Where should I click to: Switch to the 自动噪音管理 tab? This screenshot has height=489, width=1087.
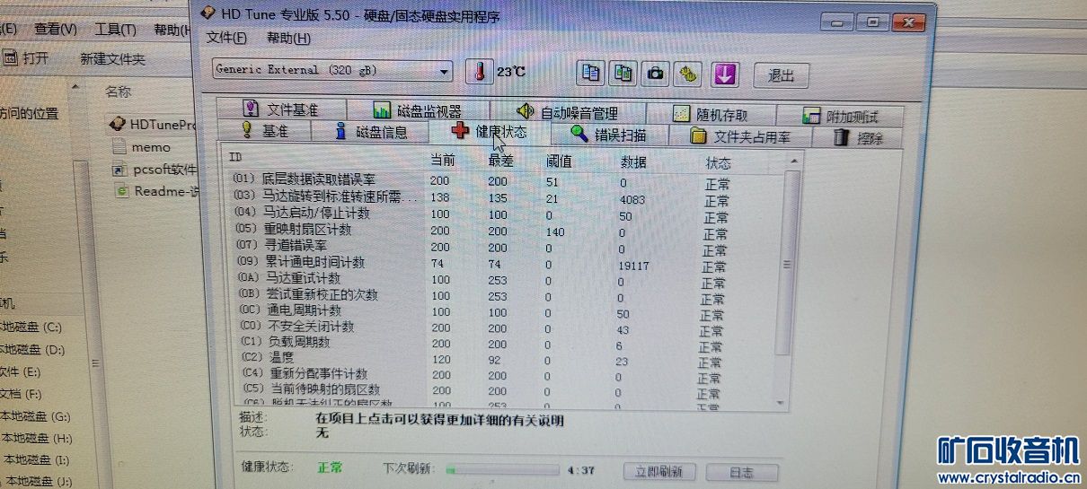pos(568,113)
